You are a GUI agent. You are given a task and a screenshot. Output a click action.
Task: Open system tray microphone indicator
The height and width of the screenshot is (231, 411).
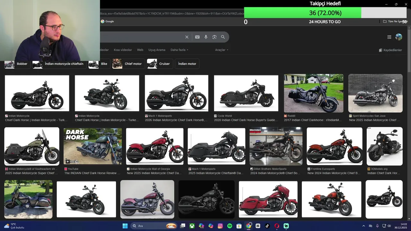377,226
